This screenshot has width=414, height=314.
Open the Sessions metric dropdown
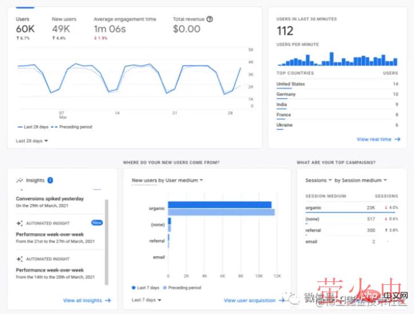[x=318, y=180]
